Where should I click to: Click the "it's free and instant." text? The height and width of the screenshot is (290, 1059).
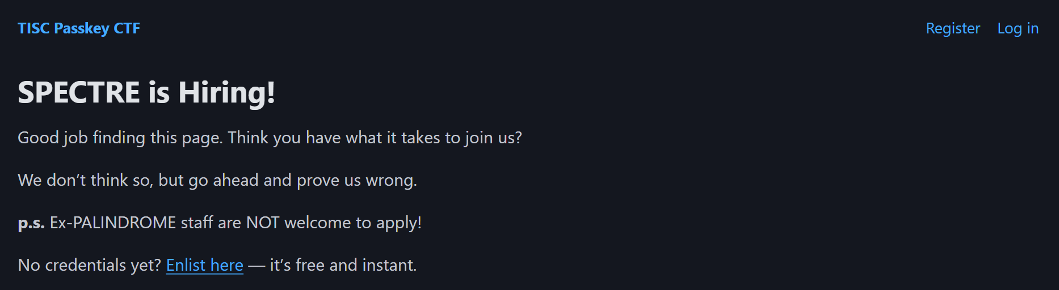coord(343,265)
